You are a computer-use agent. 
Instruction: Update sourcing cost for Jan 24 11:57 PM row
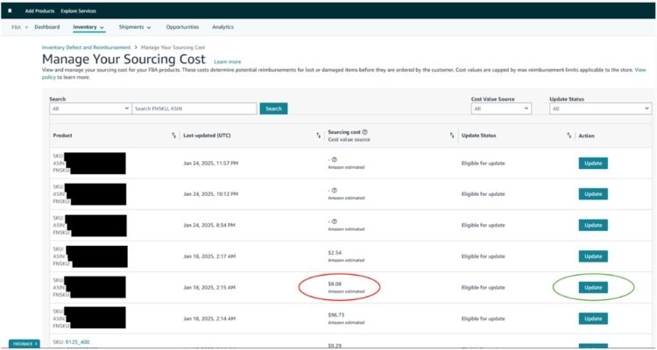[593, 164]
